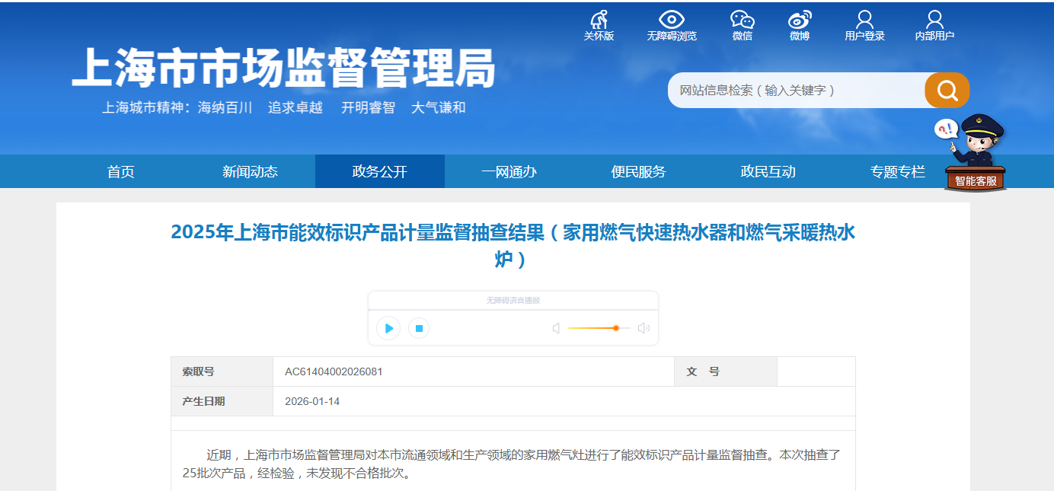Click the 上海市市场监督管理局 site title
1054x491 pixels.
[x=283, y=69]
